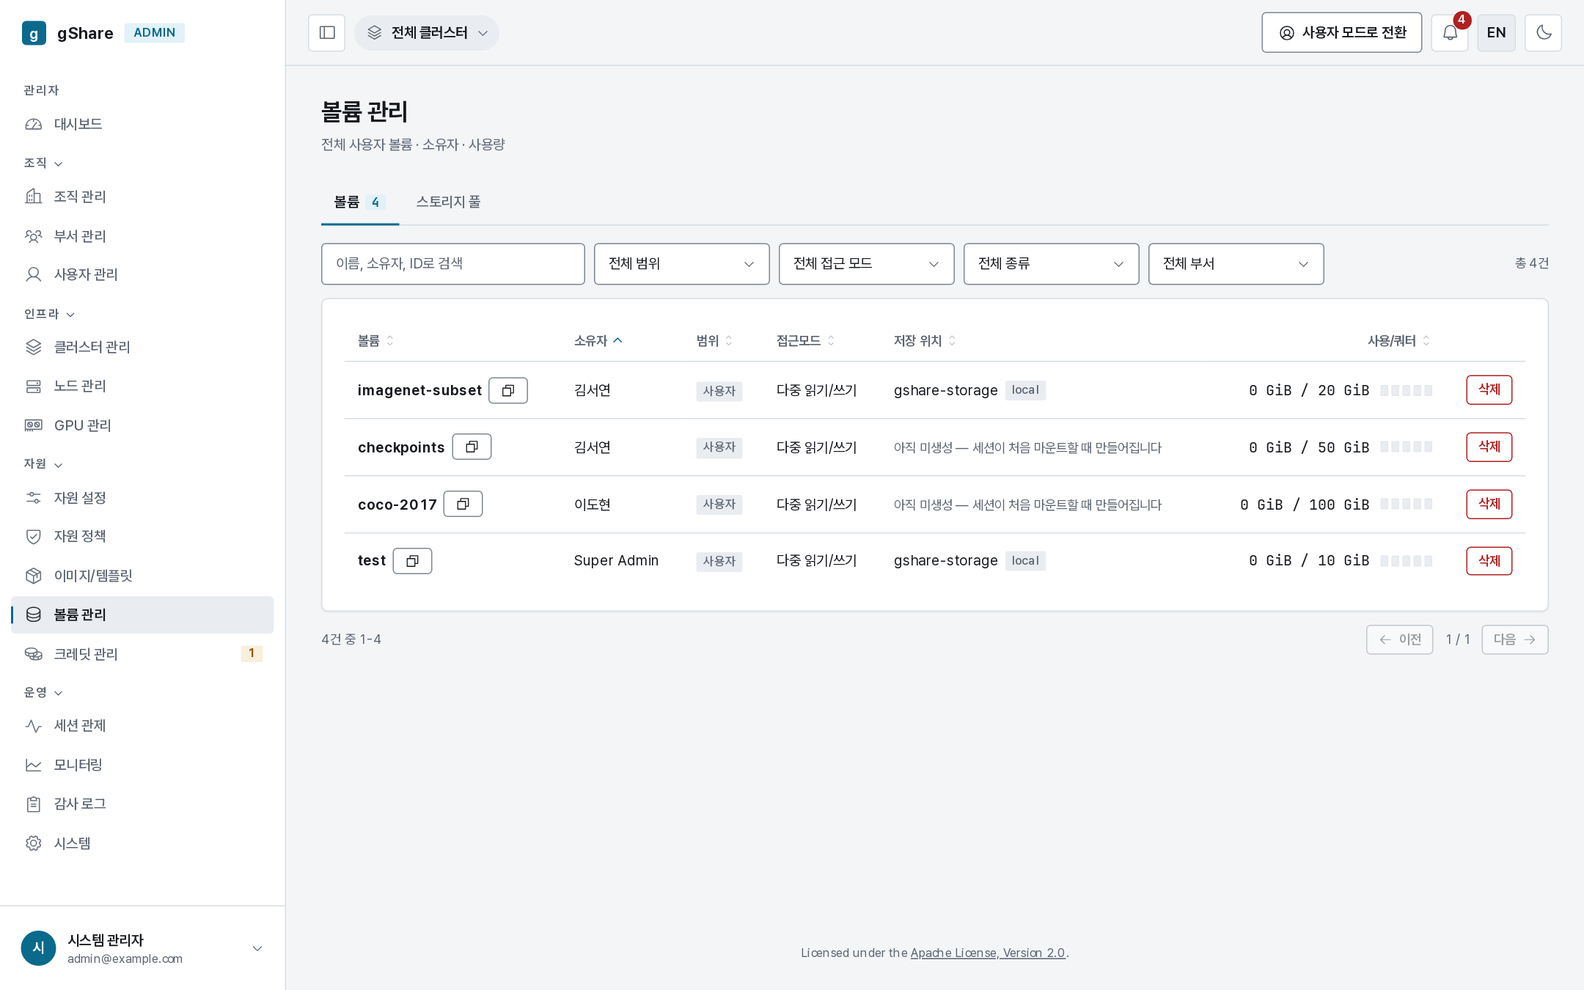Screen dimensions: 1584x990
Task: Open the notifications bell
Action: (1450, 33)
